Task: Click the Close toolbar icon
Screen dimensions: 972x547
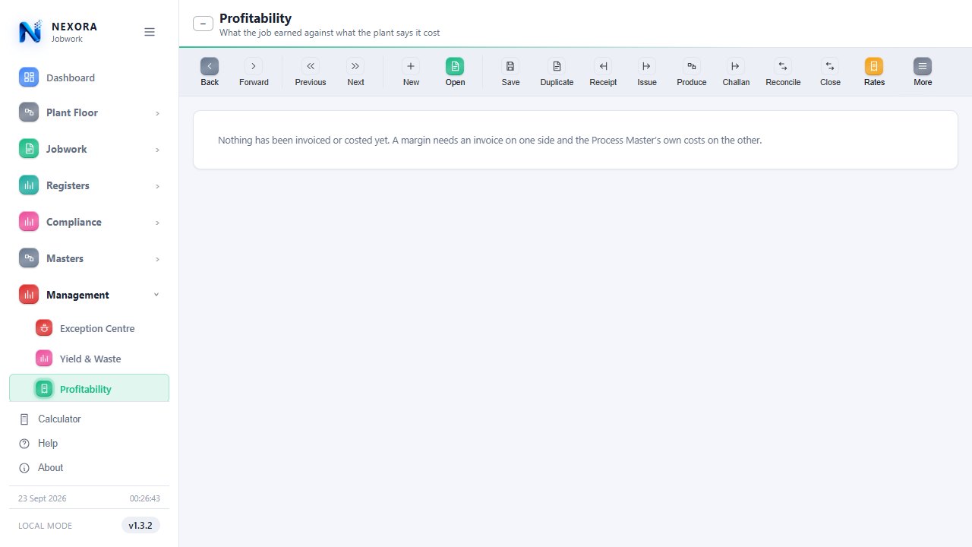Action: coord(830,72)
